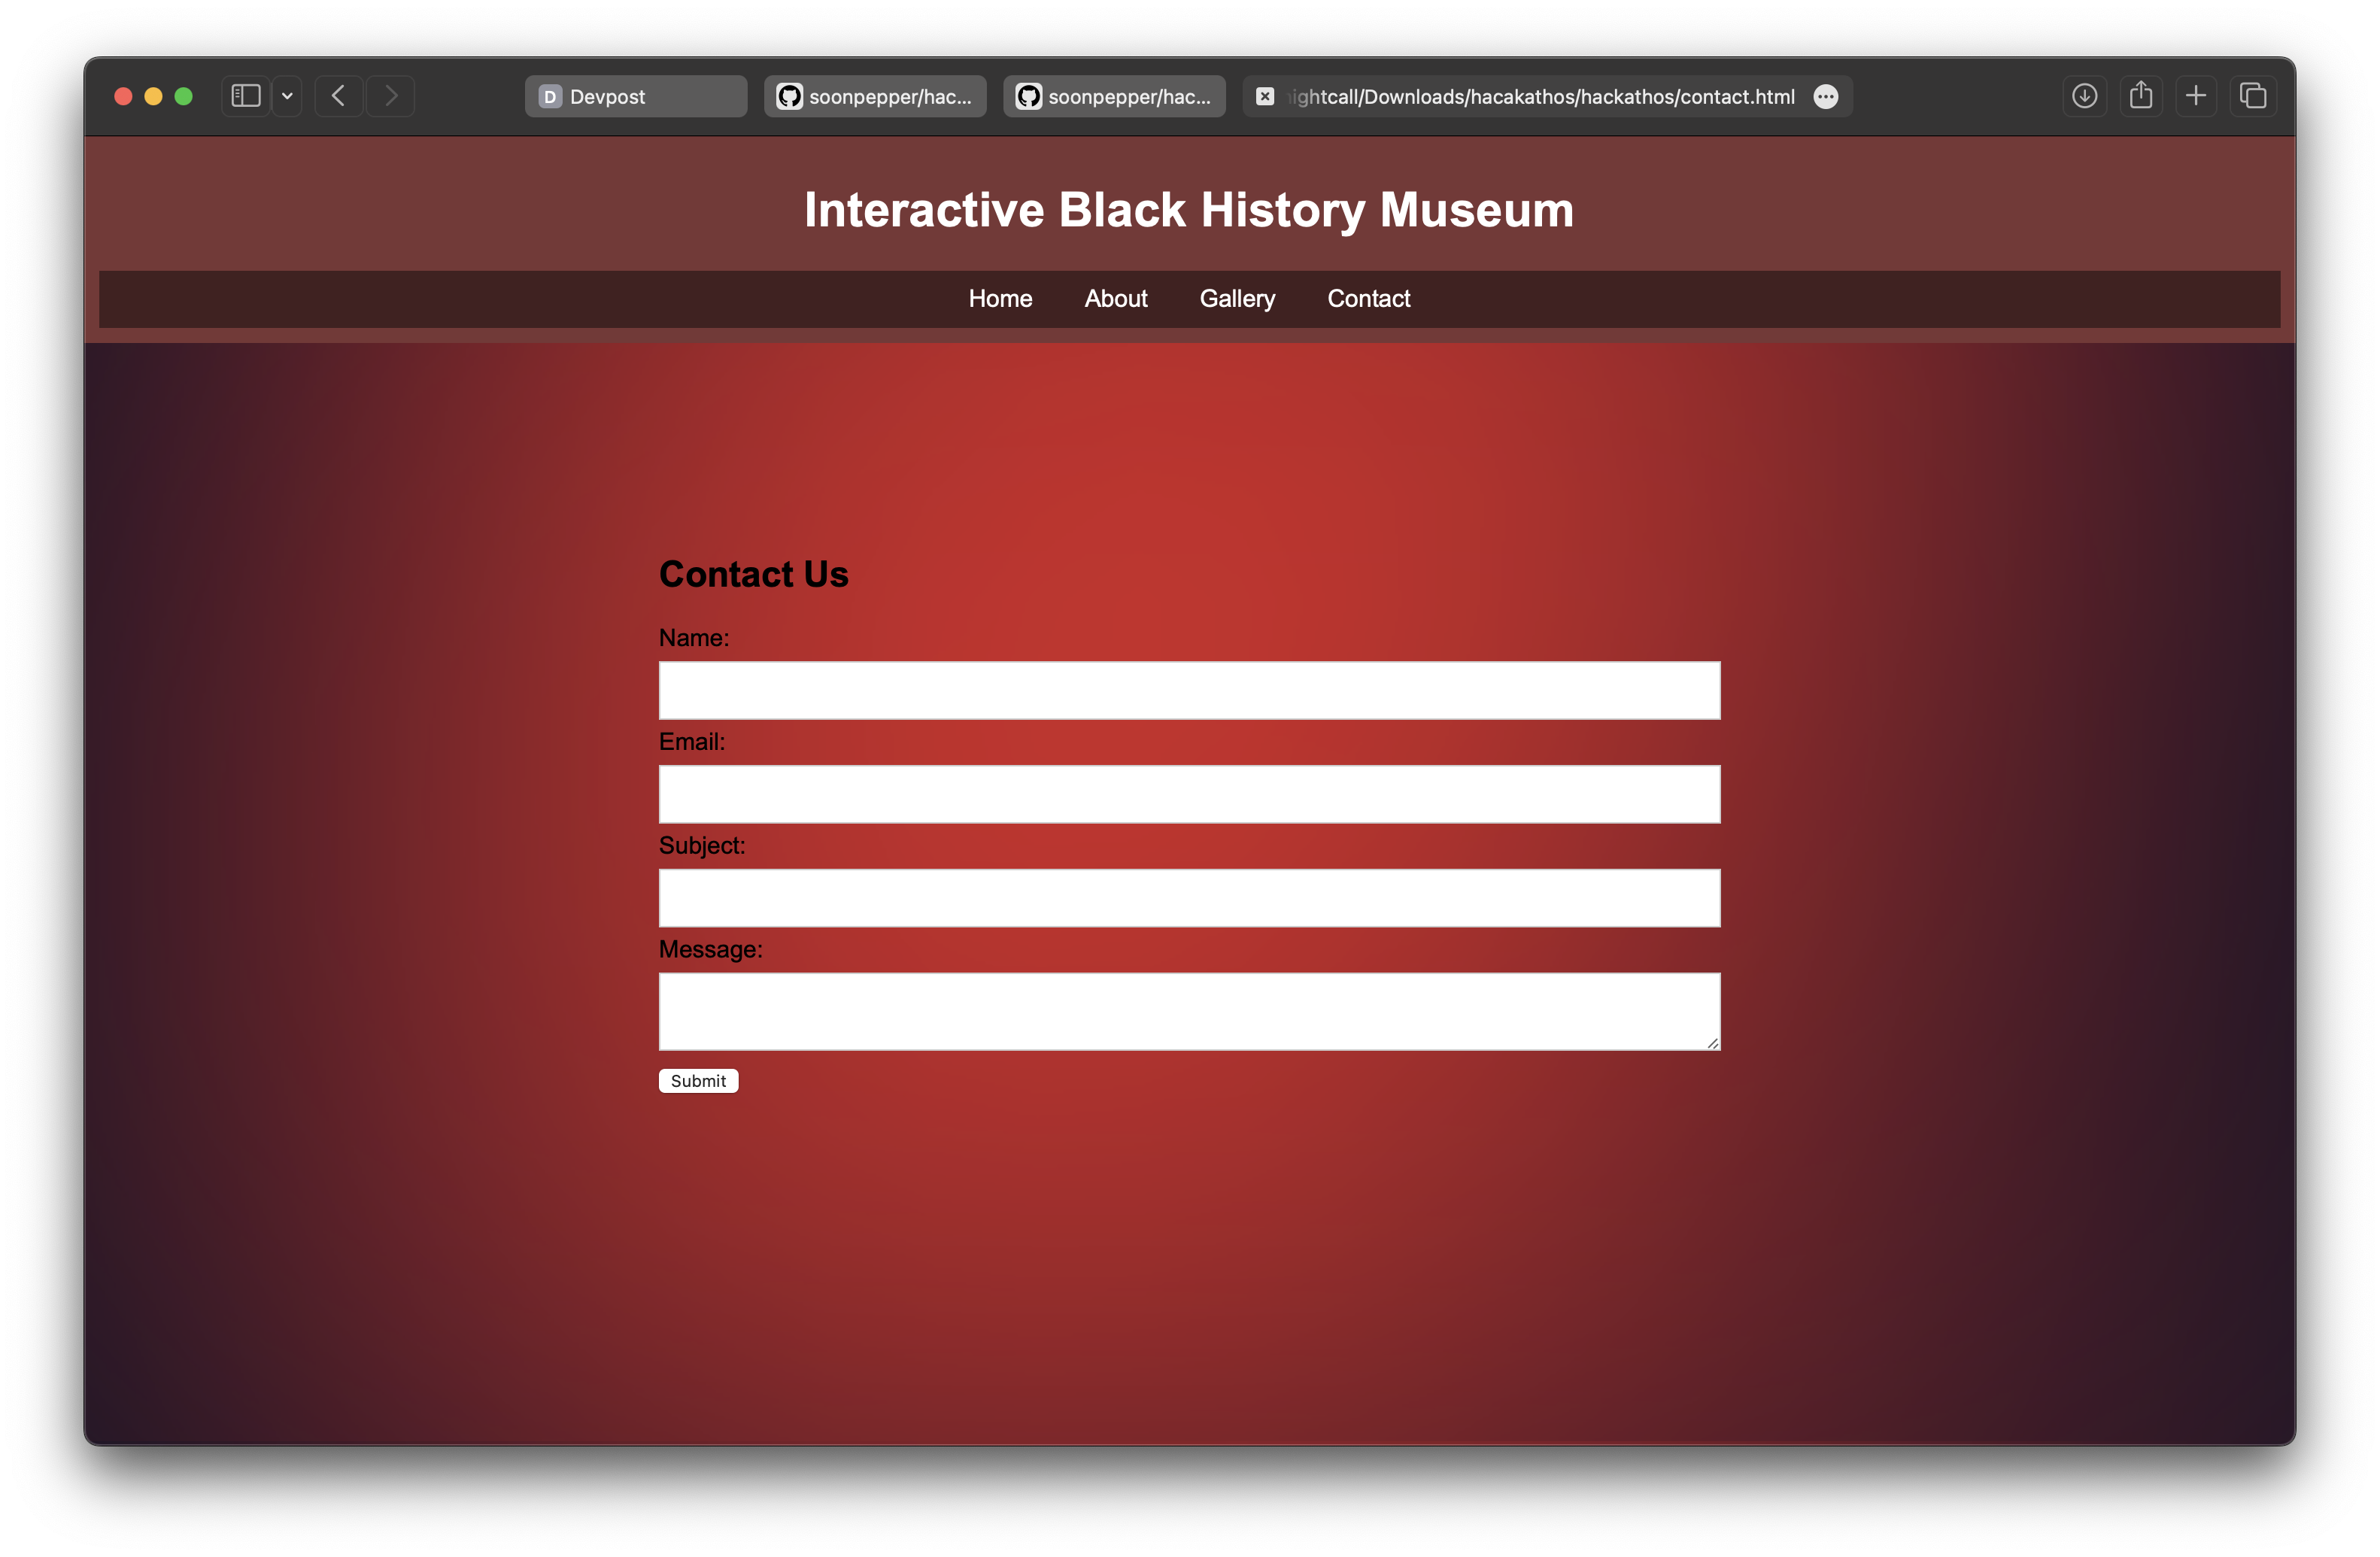Viewport: 2380px width, 1557px height.
Task: Focus the Message text area
Action: coord(1188,1011)
